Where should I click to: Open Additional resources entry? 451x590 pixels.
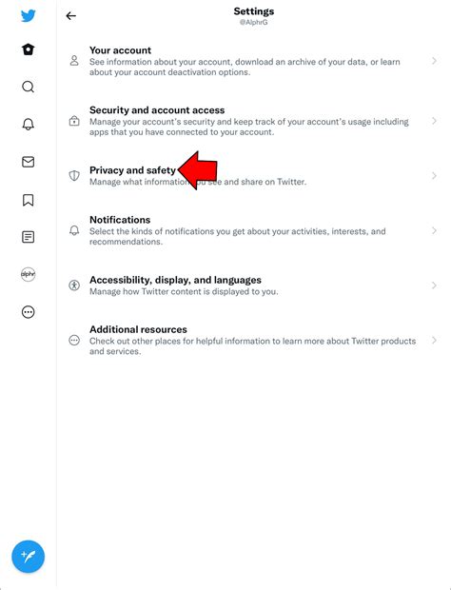pyautogui.click(x=251, y=340)
